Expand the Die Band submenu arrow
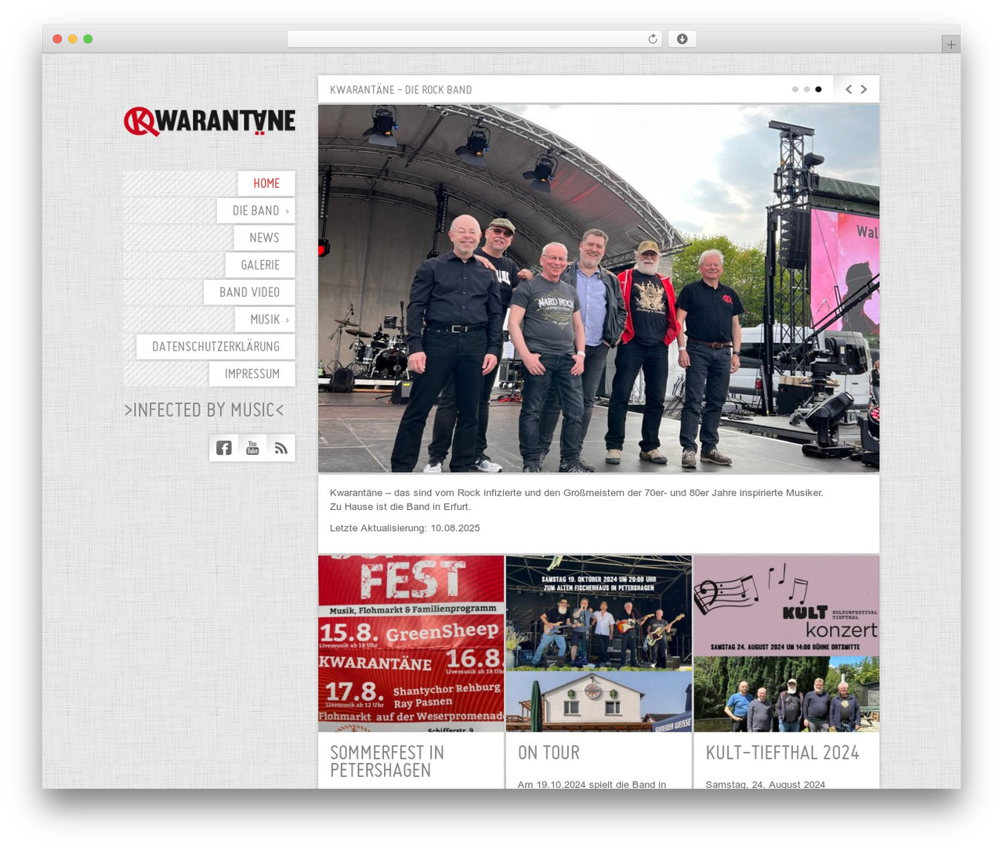This screenshot has width=1003, height=849. tap(288, 211)
